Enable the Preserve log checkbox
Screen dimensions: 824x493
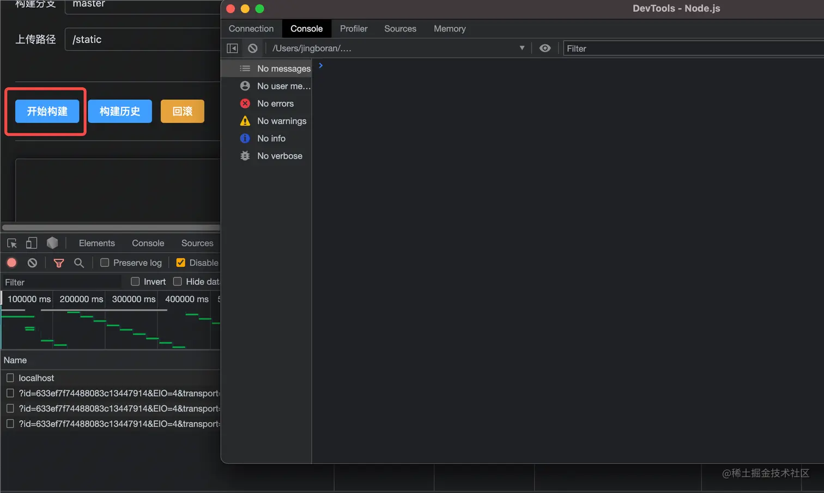click(x=105, y=263)
